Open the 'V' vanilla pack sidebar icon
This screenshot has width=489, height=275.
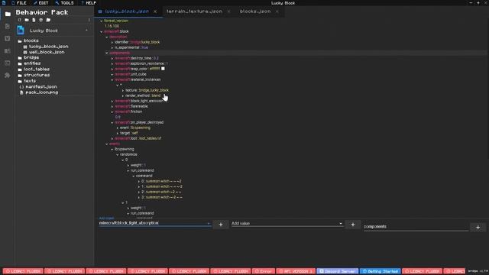(x=8, y=38)
